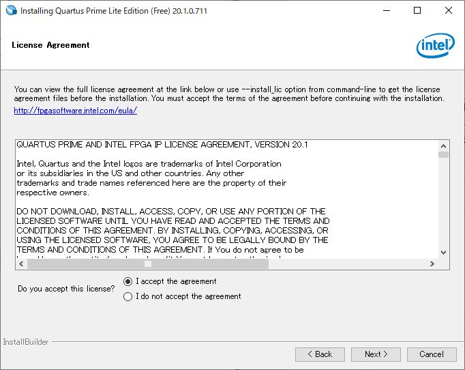465x370 pixels.
Task: Choose "I do not accept the agreement"
Action: point(128,296)
